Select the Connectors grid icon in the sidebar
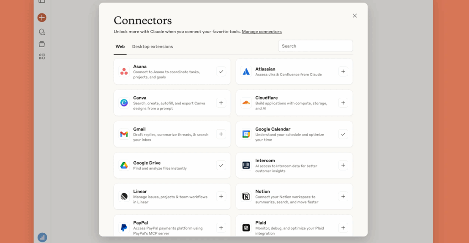Image resolution: width=469 pixels, height=243 pixels. [41, 56]
